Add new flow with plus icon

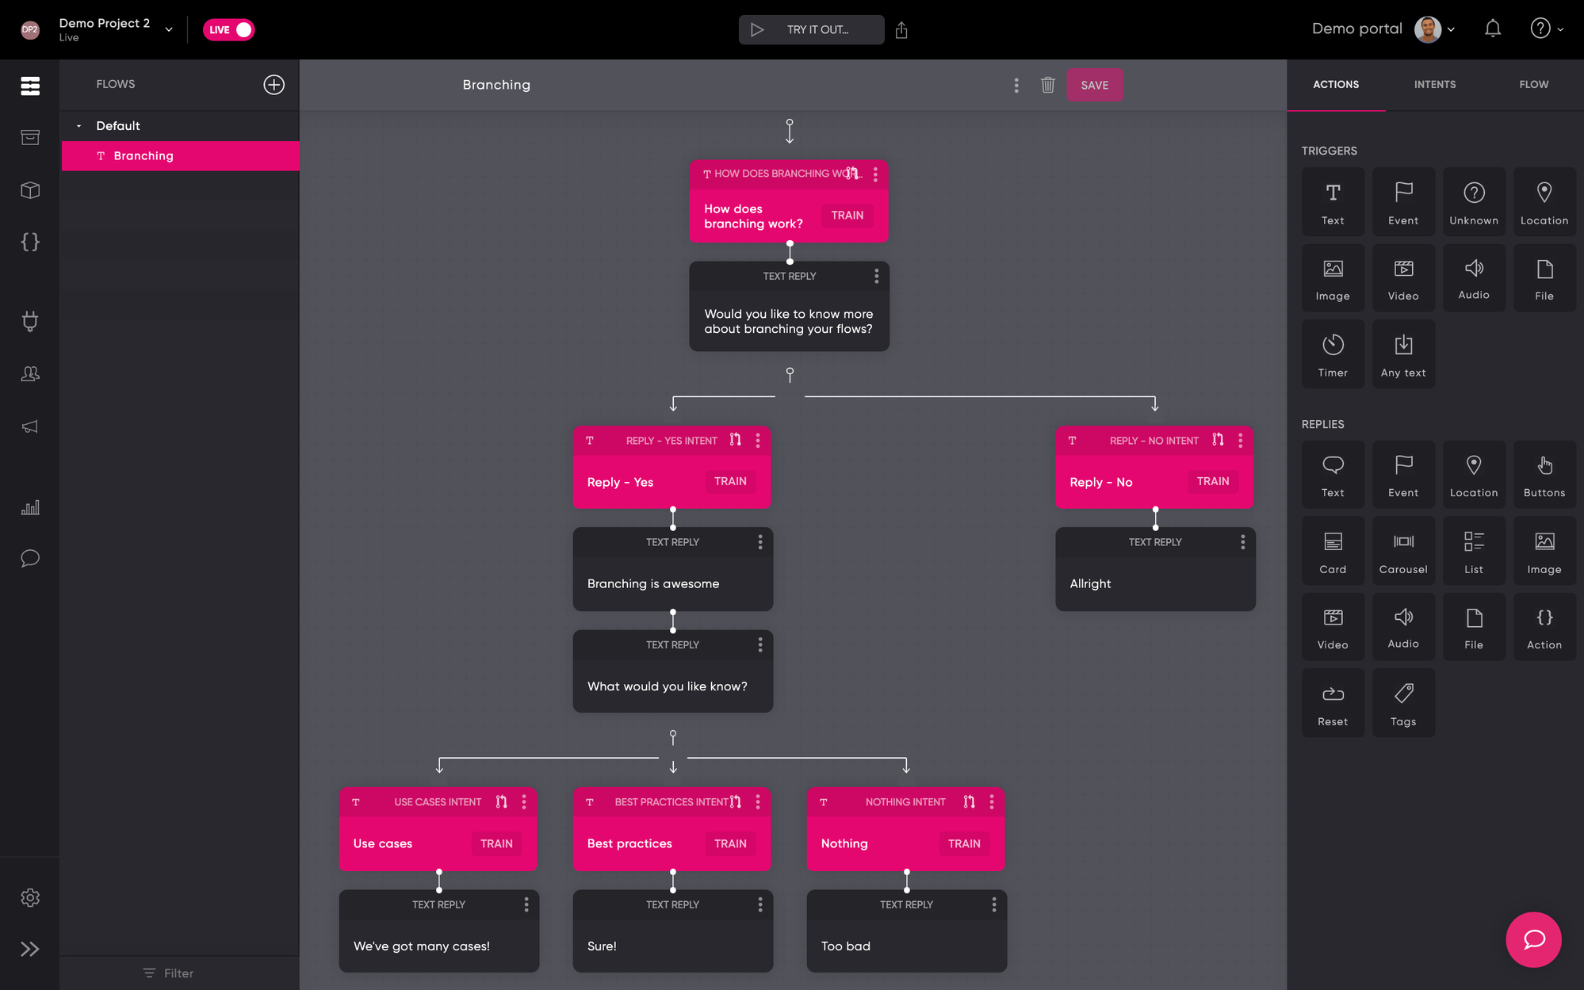click(274, 85)
